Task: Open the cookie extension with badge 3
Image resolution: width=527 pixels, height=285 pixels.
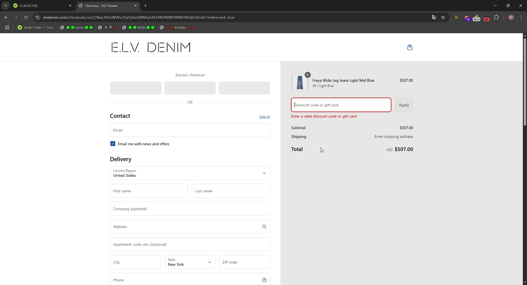Action: tap(467, 18)
